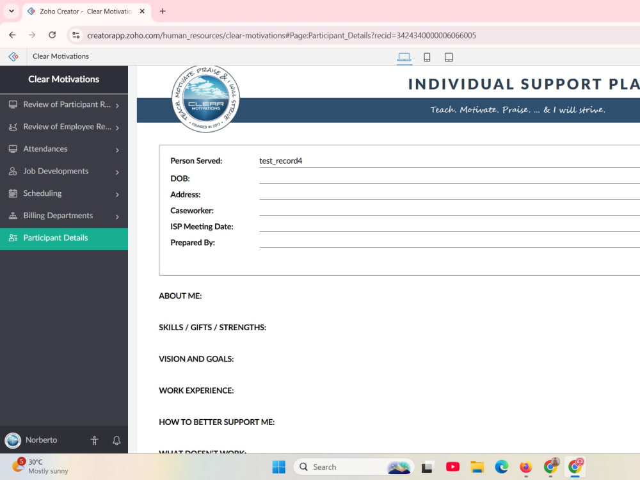Open Task View from the taskbar

tap(428, 467)
